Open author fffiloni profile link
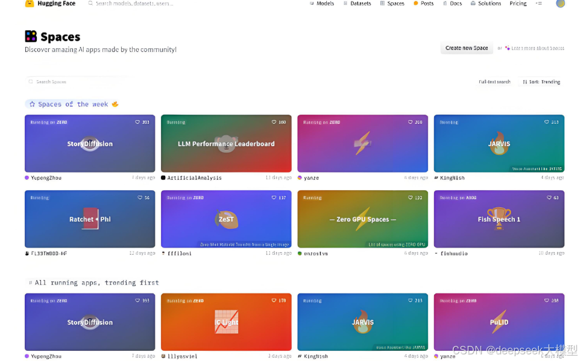 point(180,254)
